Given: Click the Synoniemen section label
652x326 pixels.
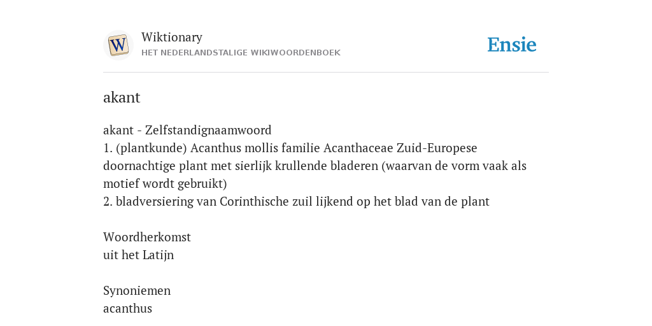Looking at the screenshot, I should [x=137, y=290].
